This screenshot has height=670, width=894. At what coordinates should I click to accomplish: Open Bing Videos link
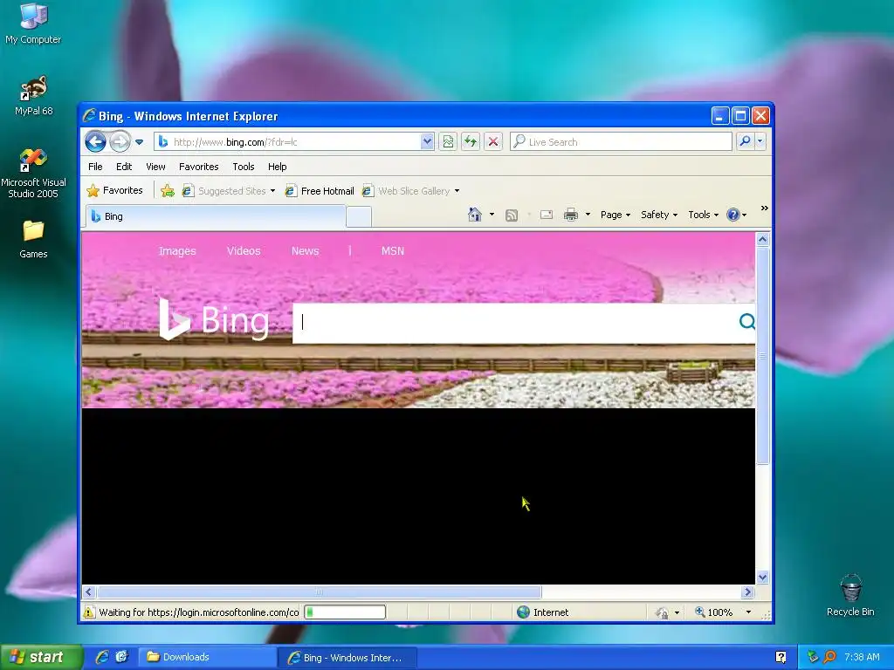point(244,250)
